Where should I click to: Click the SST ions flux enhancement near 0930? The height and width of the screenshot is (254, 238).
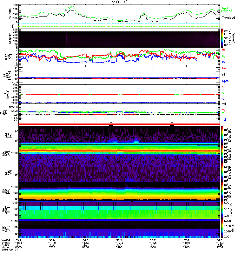click(x=136, y=141)
